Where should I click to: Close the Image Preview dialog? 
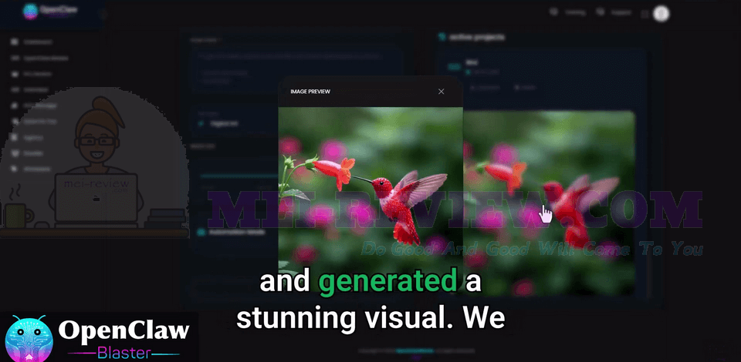tap(441, 92)
